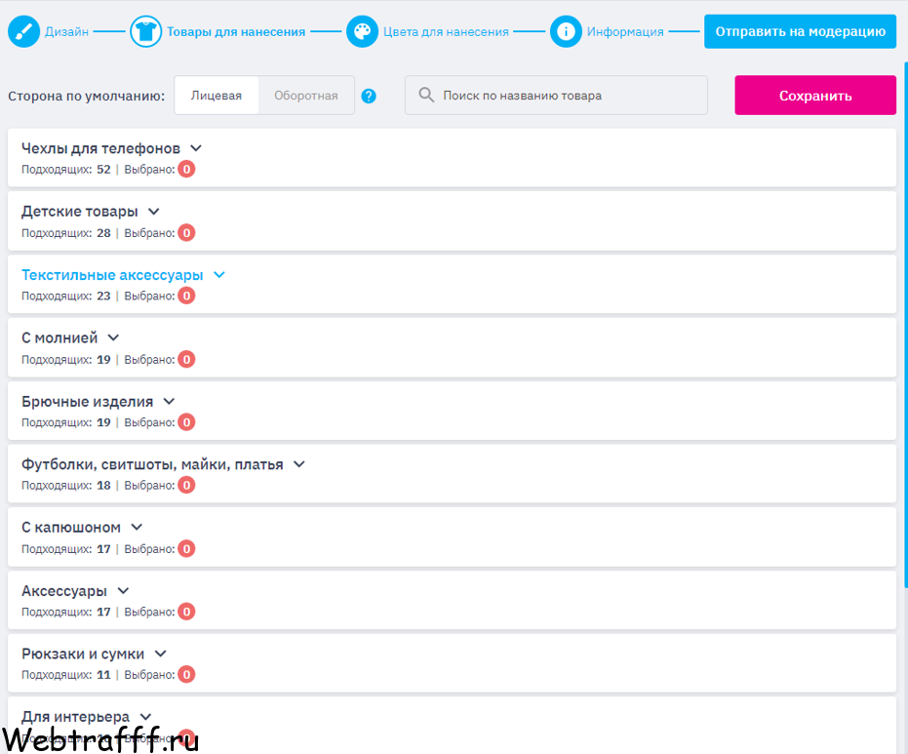Click the С молнией heading

(59, 337)
